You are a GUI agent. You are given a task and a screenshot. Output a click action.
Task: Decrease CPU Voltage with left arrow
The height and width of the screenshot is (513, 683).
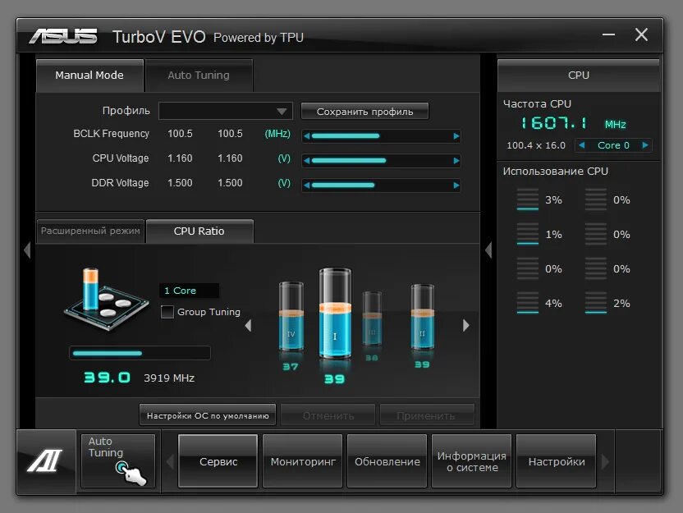[x=307, y=161]
